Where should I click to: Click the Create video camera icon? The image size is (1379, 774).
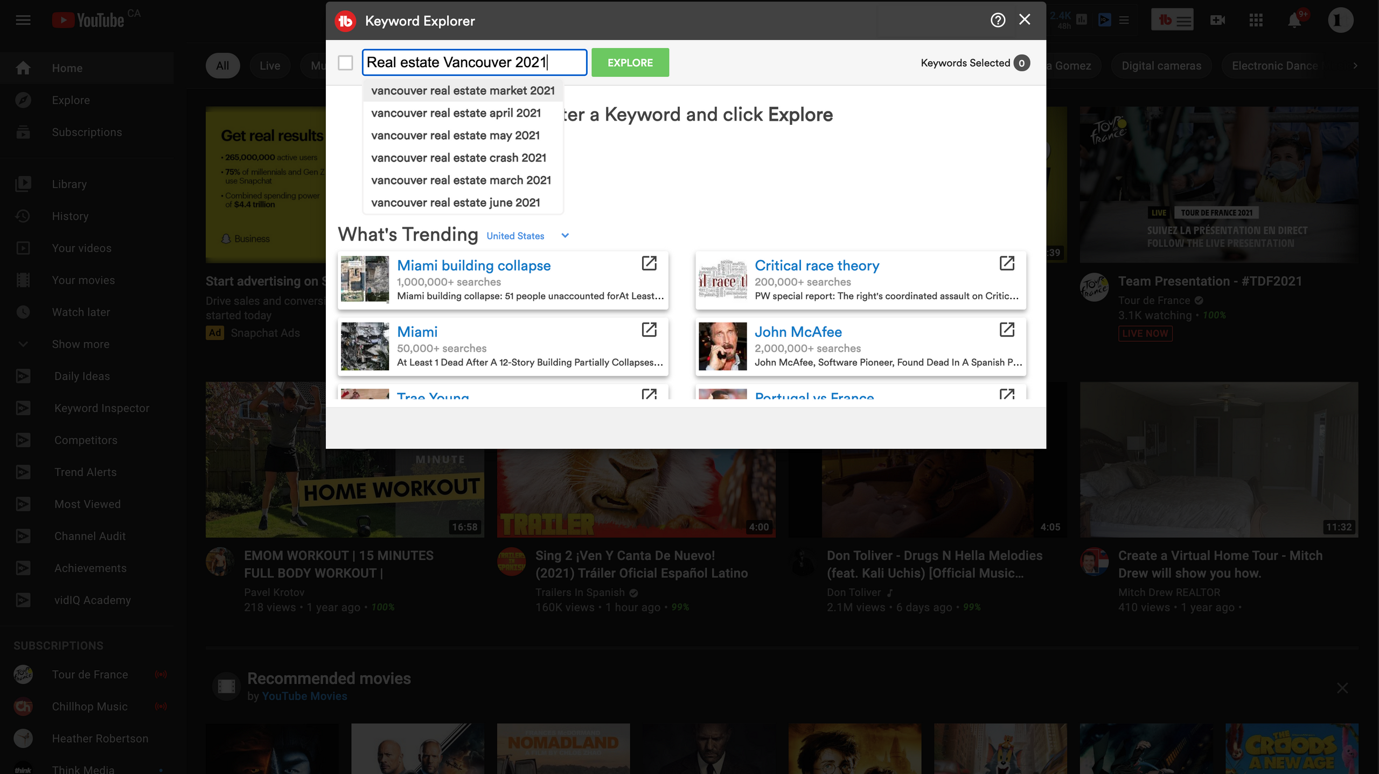click(x=1218, y=20)
